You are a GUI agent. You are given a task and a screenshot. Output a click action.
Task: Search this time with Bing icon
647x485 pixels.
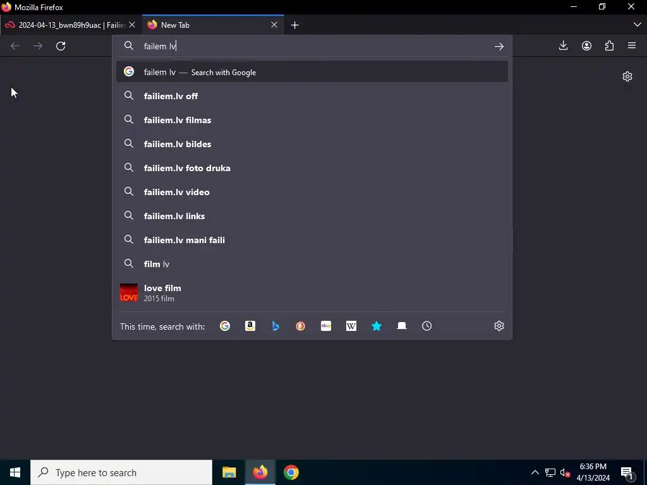point(275,326)
